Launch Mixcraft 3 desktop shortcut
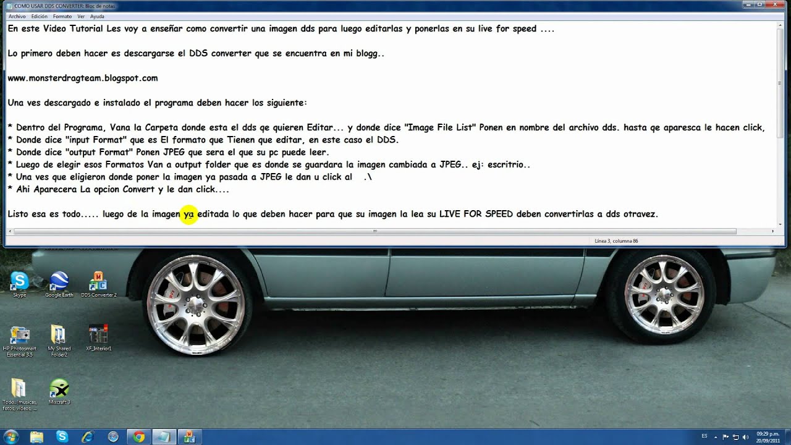791x445 pixels. click(59, 392)
